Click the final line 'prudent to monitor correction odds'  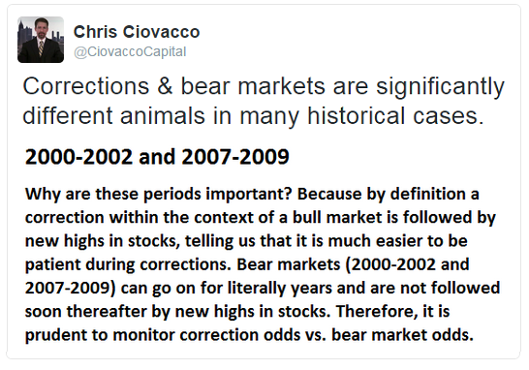[x=249, y=335]
